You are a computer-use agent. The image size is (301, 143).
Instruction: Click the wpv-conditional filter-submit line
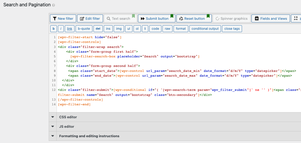click(179, 90)
